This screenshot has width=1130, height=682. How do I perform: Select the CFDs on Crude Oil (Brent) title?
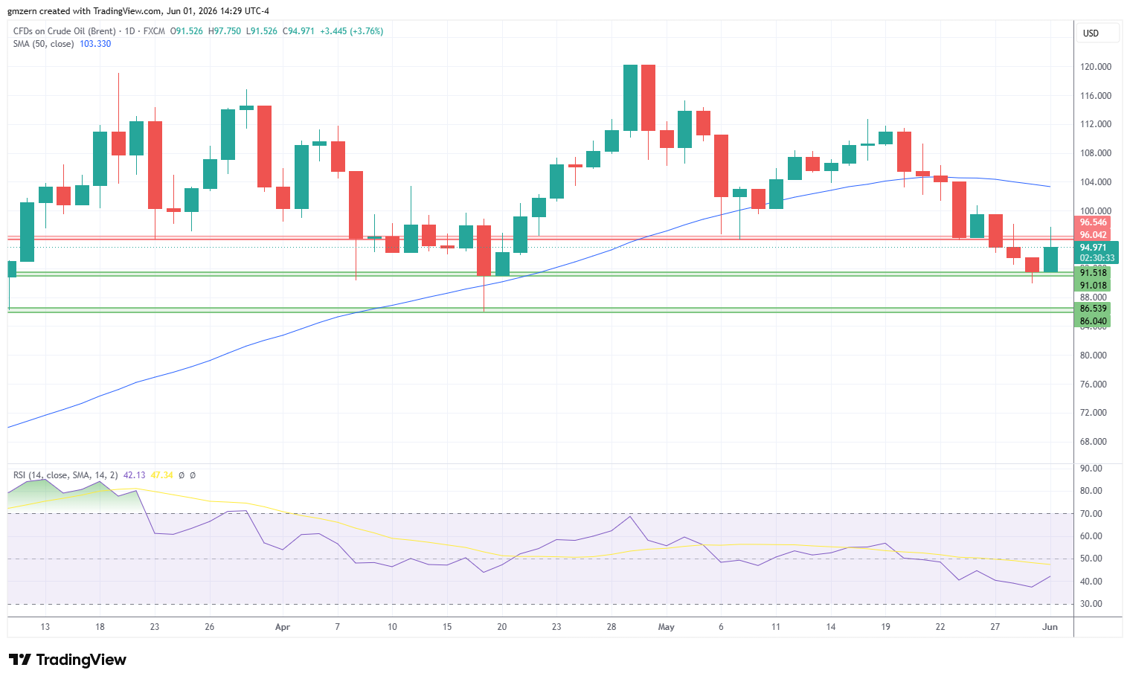[x=65, y=31]
